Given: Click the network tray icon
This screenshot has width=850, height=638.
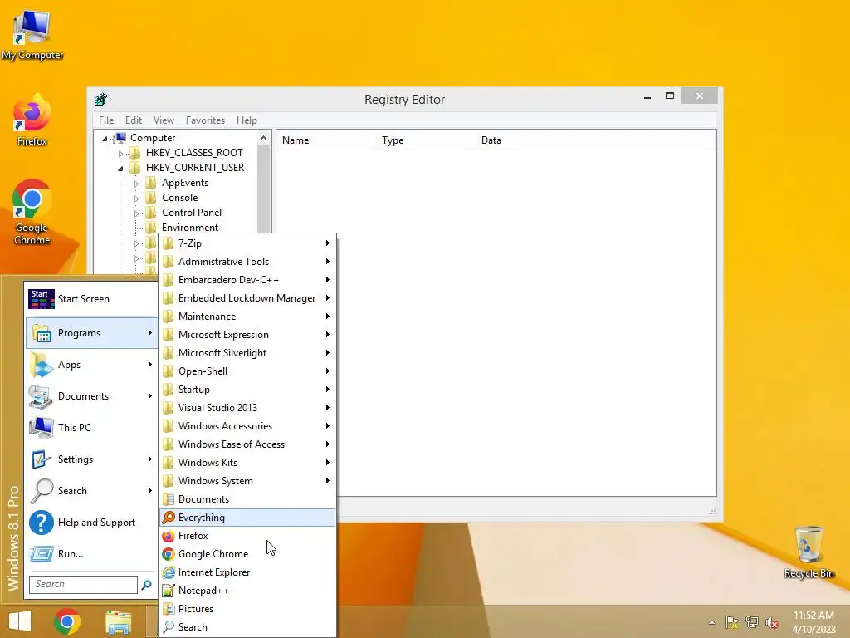Looking at the screenshot, I should 752,622.
